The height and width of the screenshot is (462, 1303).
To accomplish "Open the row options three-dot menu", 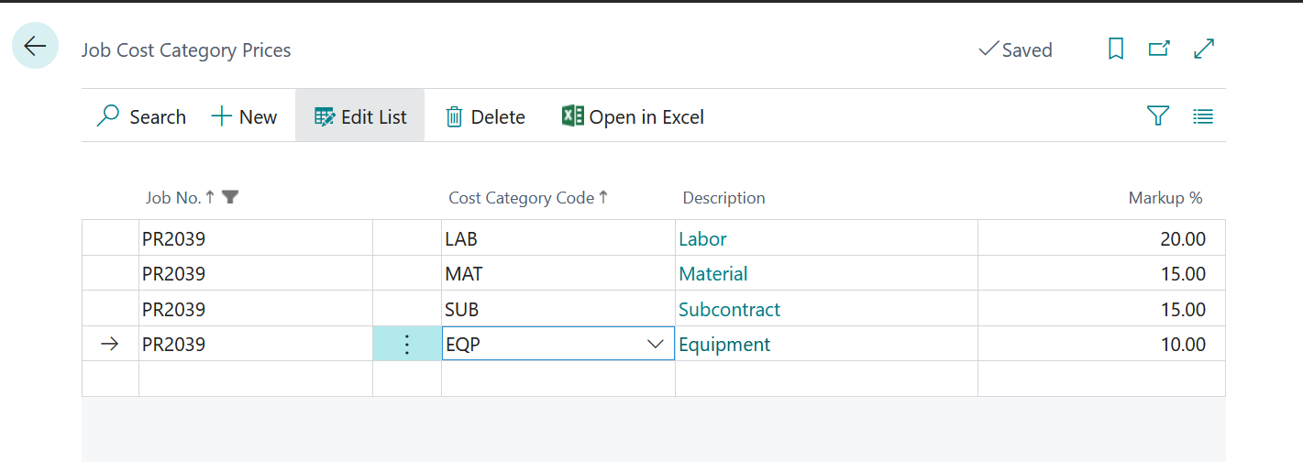I will [x=407, y=345].
